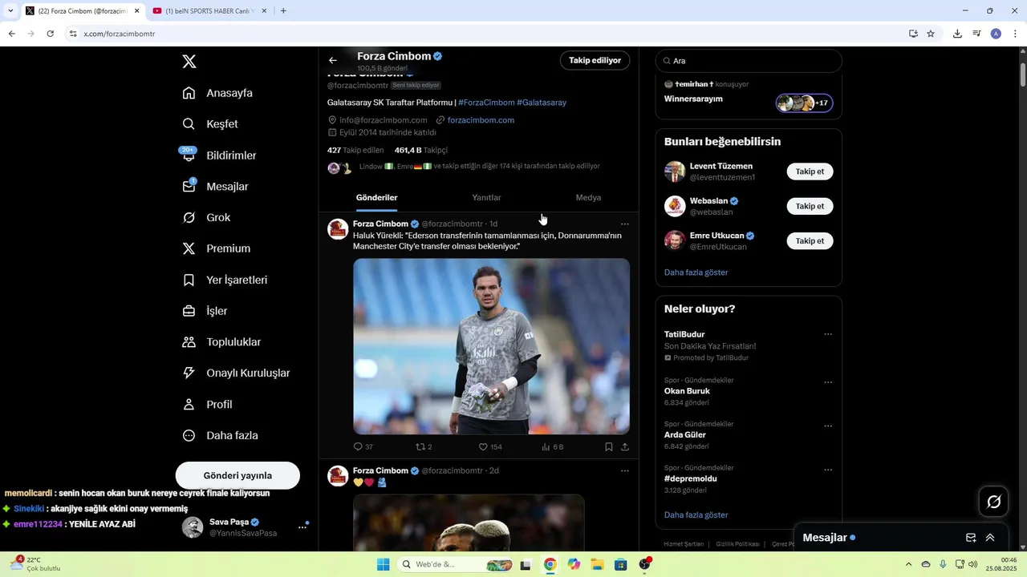Click the Ara search field
Viewport: 1027px width, 577px height.
point(749,61)
